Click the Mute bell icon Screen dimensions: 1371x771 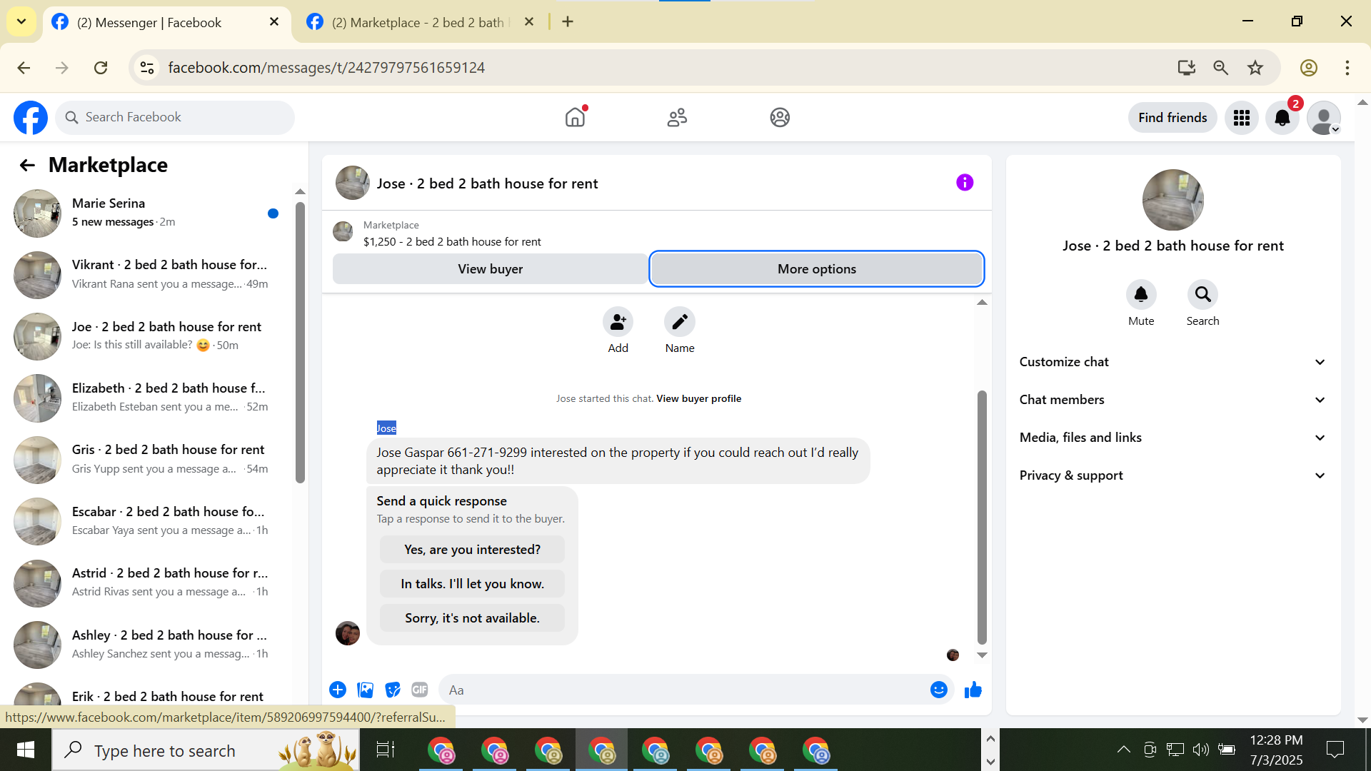(1140, 294)
